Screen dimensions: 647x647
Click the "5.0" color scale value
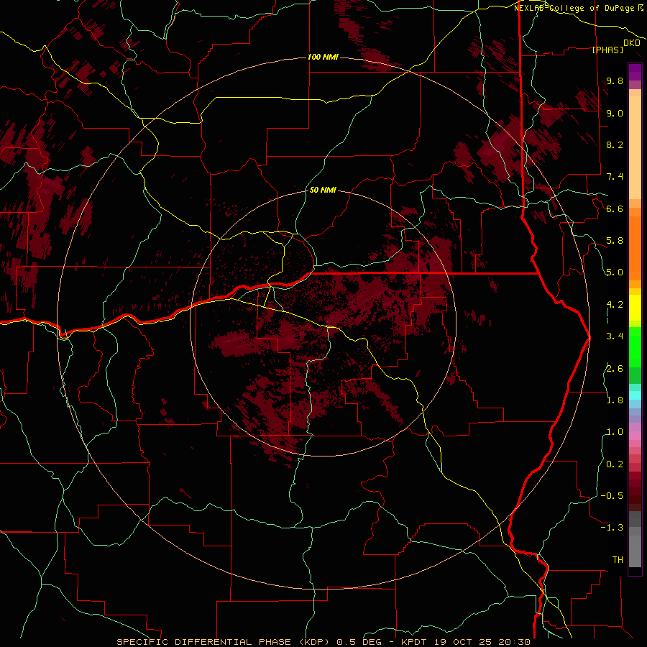click(615, 272)
